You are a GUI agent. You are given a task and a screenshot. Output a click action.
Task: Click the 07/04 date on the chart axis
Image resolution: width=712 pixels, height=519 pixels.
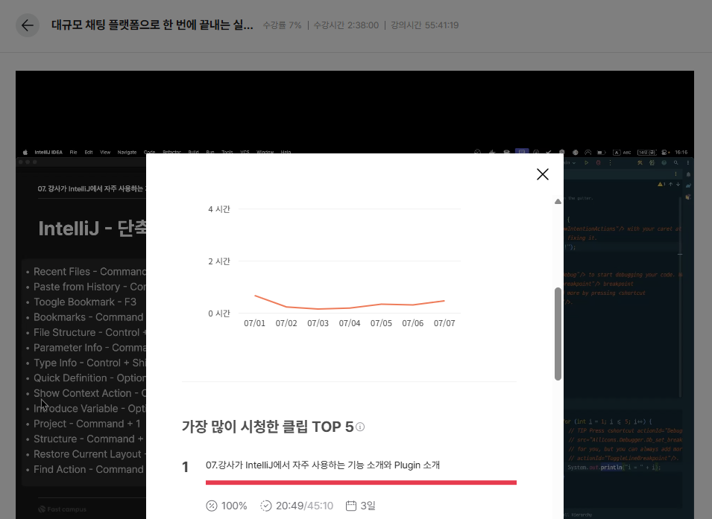pos(349,323)
